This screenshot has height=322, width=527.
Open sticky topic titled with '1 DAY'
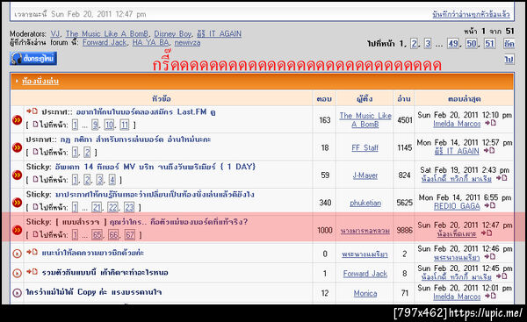point(155,167)
